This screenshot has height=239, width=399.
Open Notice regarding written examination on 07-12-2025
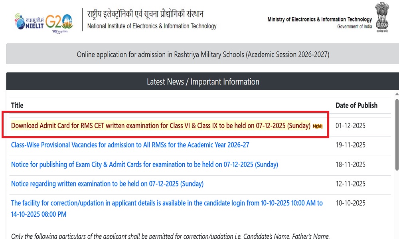tap(107, 184)
